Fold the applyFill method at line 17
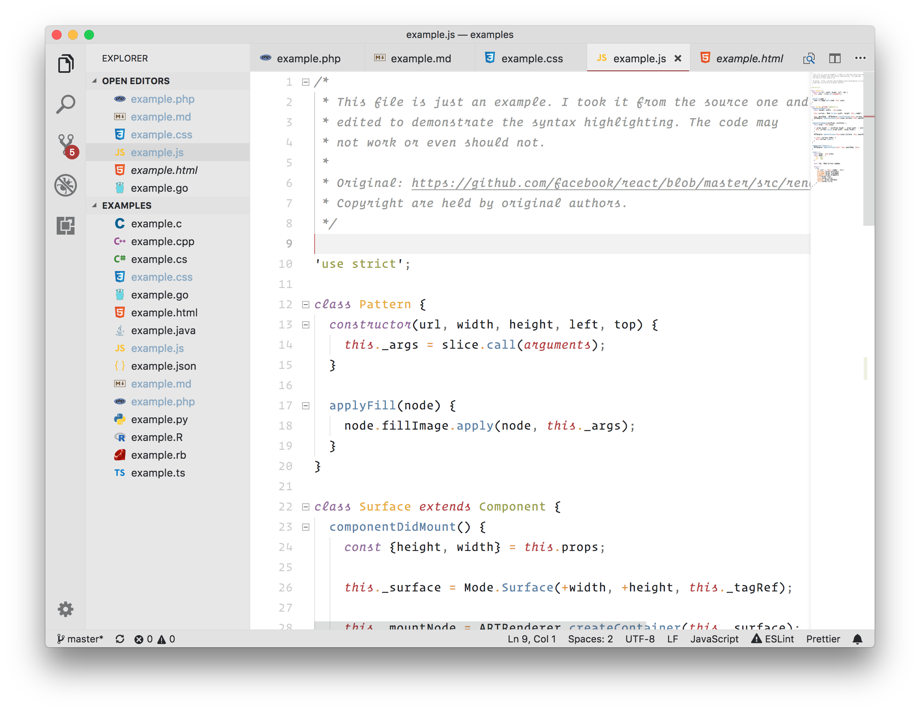This screenshot has width=920, height=712. [x=306, y=406]
